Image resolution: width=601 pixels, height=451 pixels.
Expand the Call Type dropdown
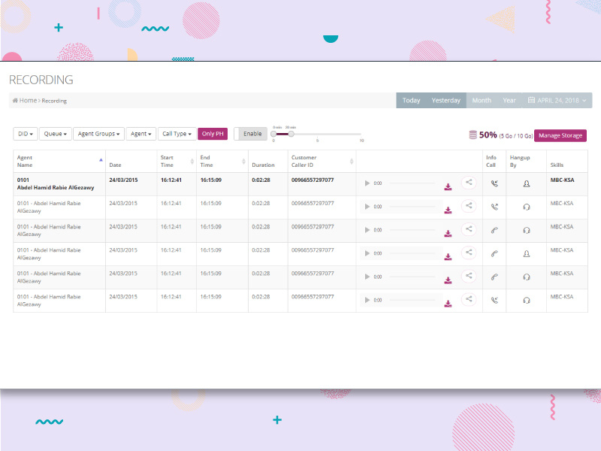[x=176, y=133]
